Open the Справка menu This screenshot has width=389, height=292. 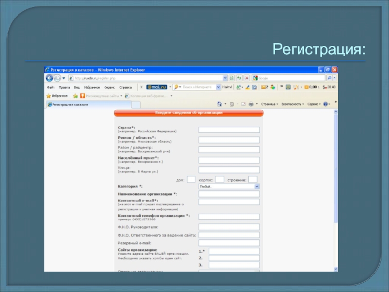pyautogui.click(x=125, y=87)
